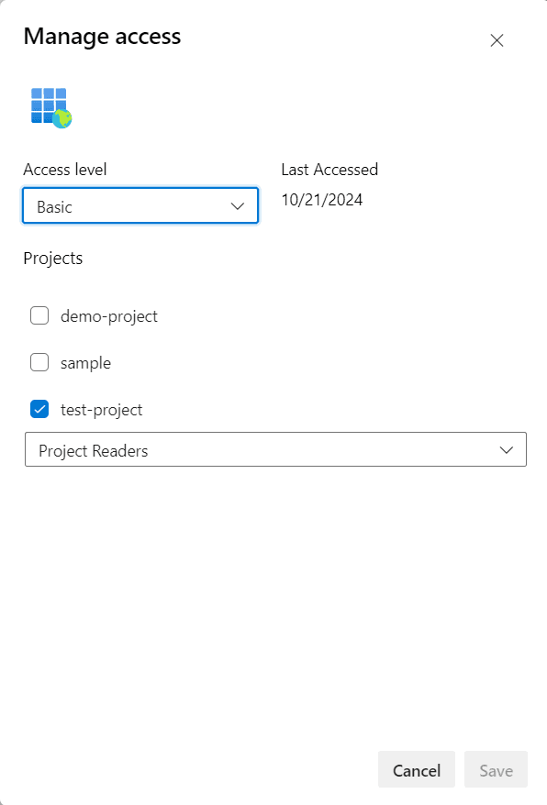Open the Access level dropdown showing Basic
The height and width of the screenshot is (805, 547).
pyautogui.click(x=140, y=205)
